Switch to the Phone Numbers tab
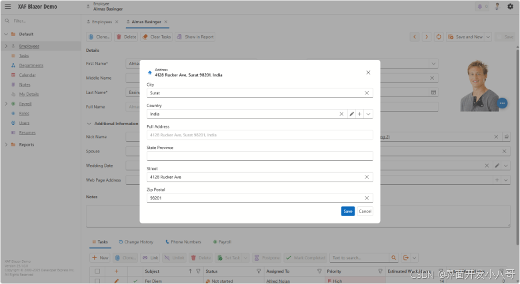Screen dimensions: 520x284 (183, 242)
